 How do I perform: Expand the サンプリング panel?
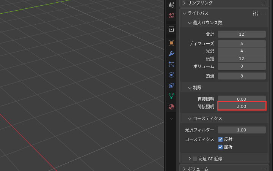pos(184,3)
